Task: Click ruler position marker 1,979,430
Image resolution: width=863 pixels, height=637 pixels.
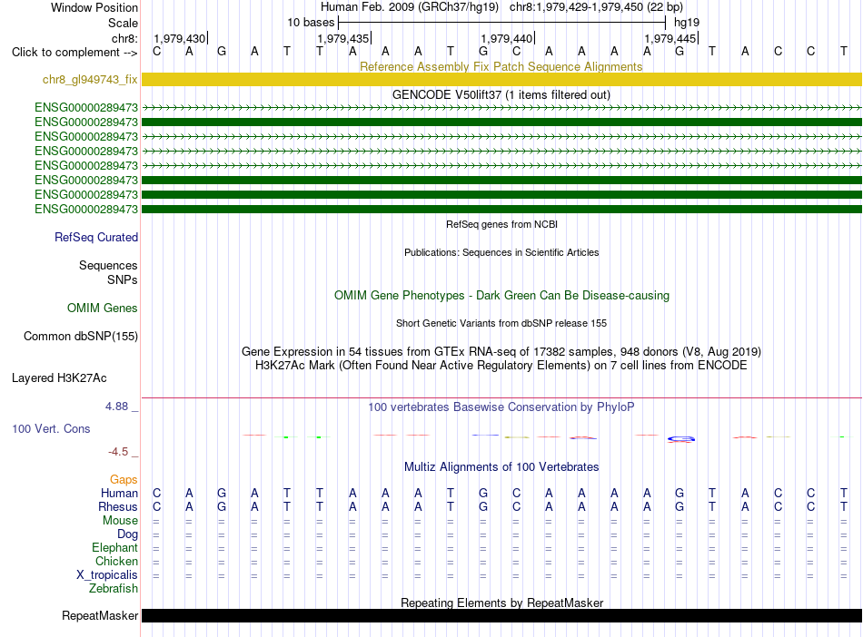Action: tap(180, 38)
